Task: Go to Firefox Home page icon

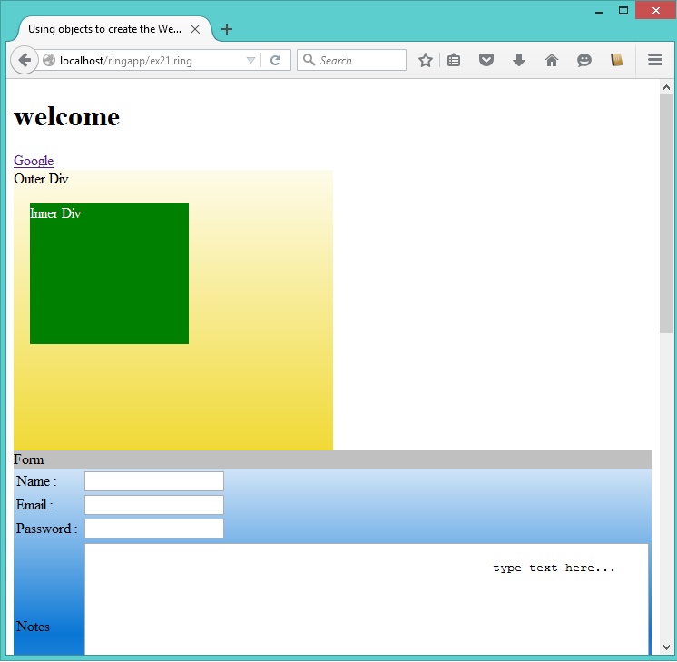Action: (x=551, y=61)
